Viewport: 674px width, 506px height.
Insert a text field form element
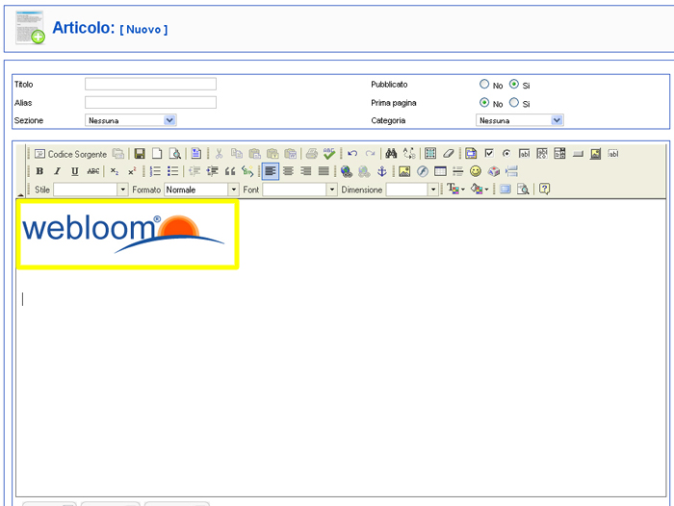[524, 153]
